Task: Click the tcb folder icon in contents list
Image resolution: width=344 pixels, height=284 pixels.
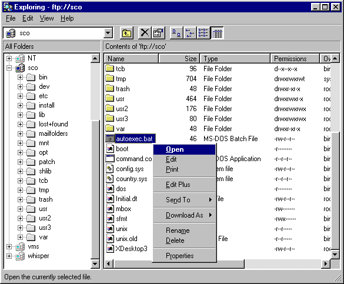Action: tap(110, 68)
